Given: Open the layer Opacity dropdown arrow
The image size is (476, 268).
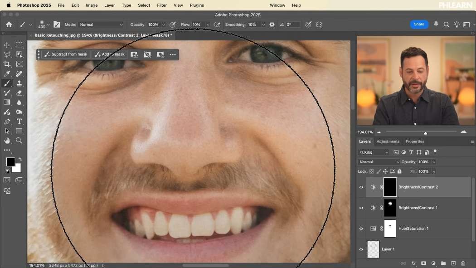Looking at the screenshot, I should (434, 162).
